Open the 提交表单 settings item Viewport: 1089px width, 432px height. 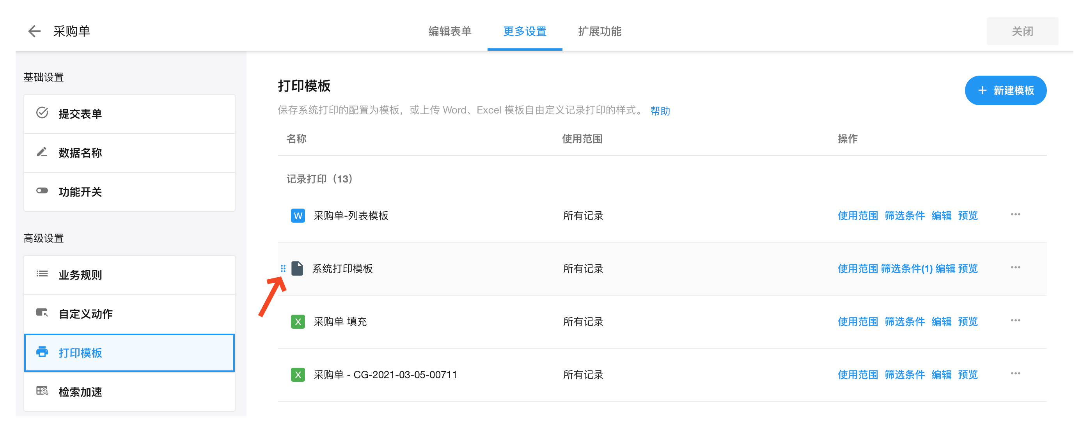(129, 114)
